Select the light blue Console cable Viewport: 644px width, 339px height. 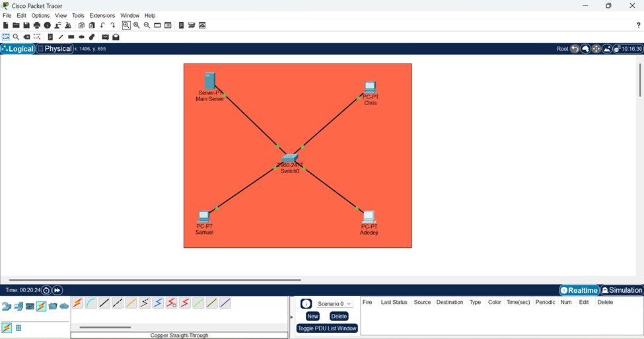tap(91, 303)
